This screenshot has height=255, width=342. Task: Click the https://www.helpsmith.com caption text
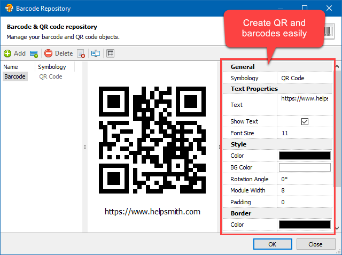click(x=152, y=212)
